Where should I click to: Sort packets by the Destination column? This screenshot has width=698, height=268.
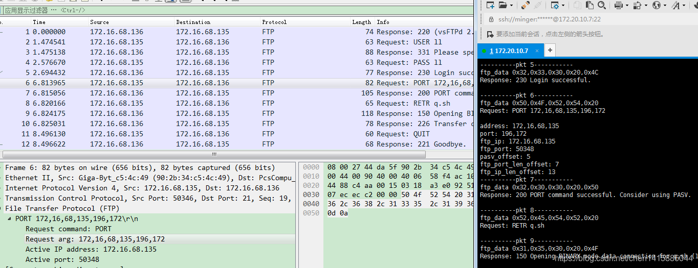[x=217, y=22]
